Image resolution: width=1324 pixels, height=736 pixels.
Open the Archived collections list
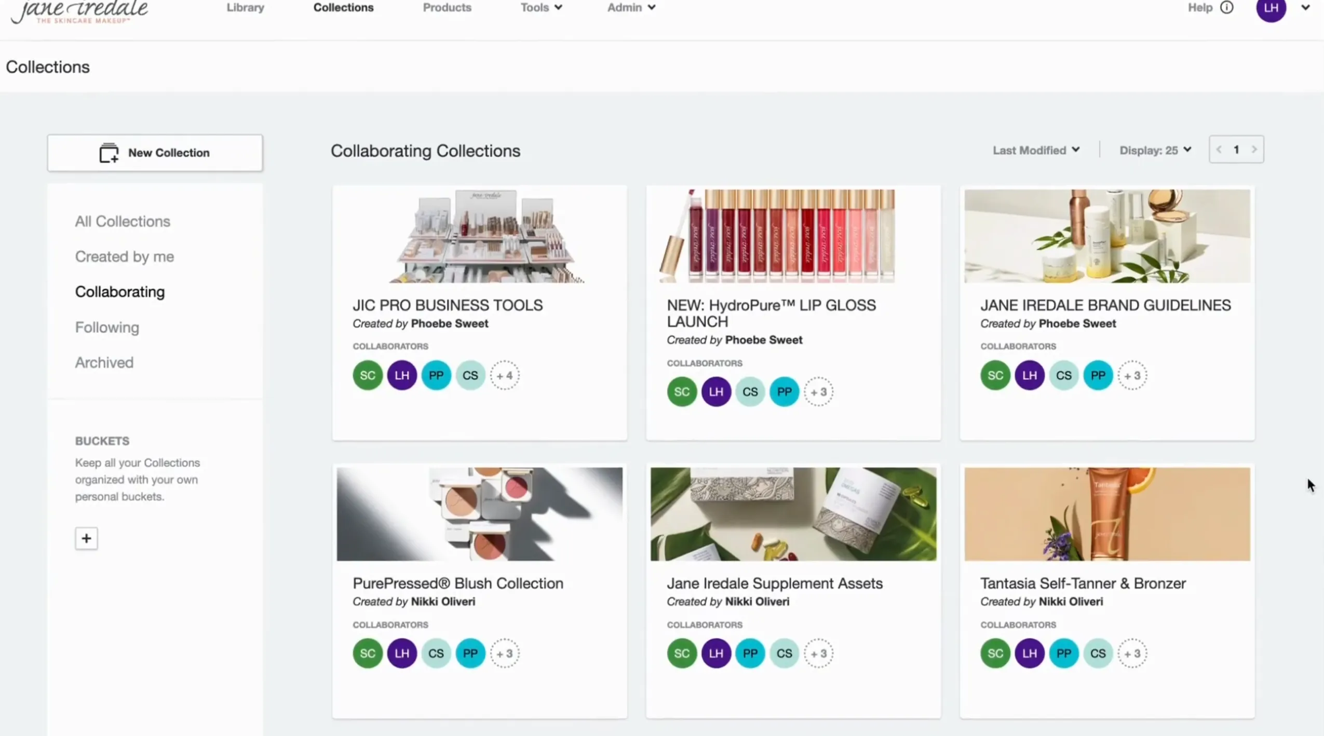point(104,362)
